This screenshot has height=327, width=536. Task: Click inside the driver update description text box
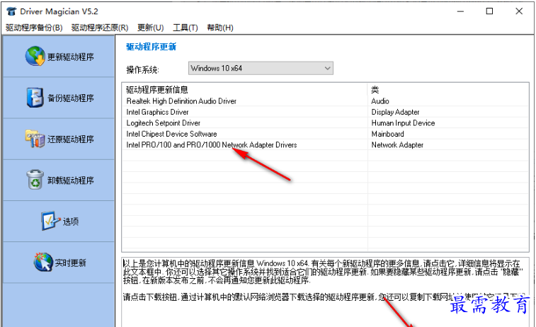[325, 292]
